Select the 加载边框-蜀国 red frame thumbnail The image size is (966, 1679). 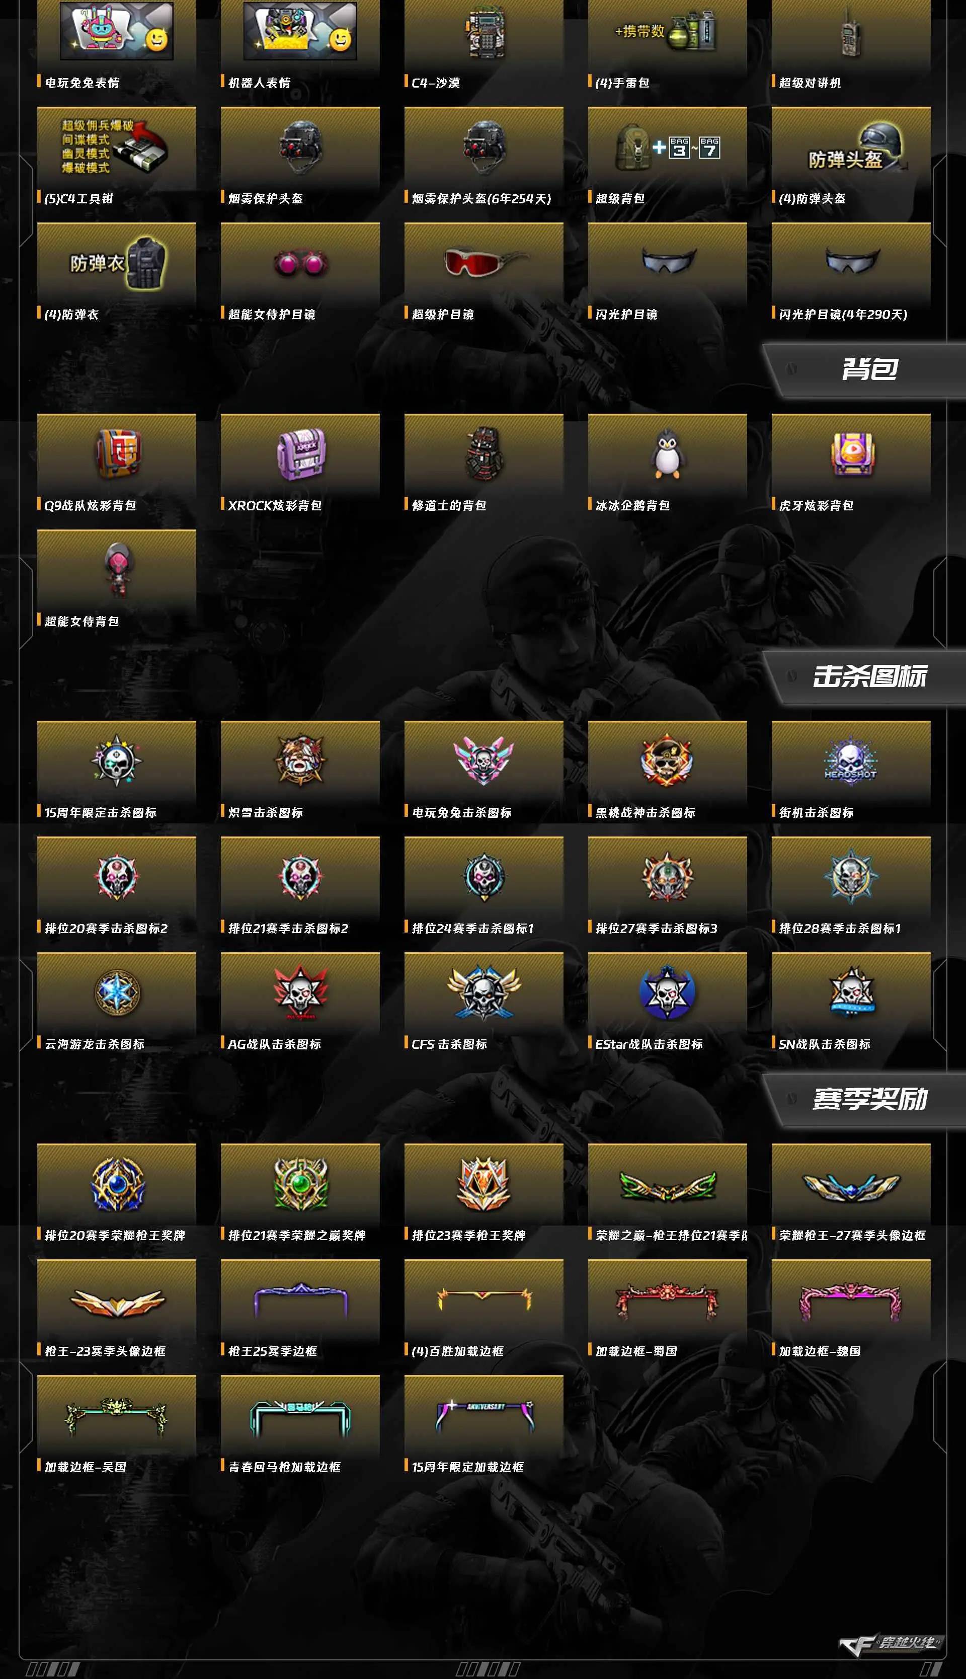pos(667,1301)
